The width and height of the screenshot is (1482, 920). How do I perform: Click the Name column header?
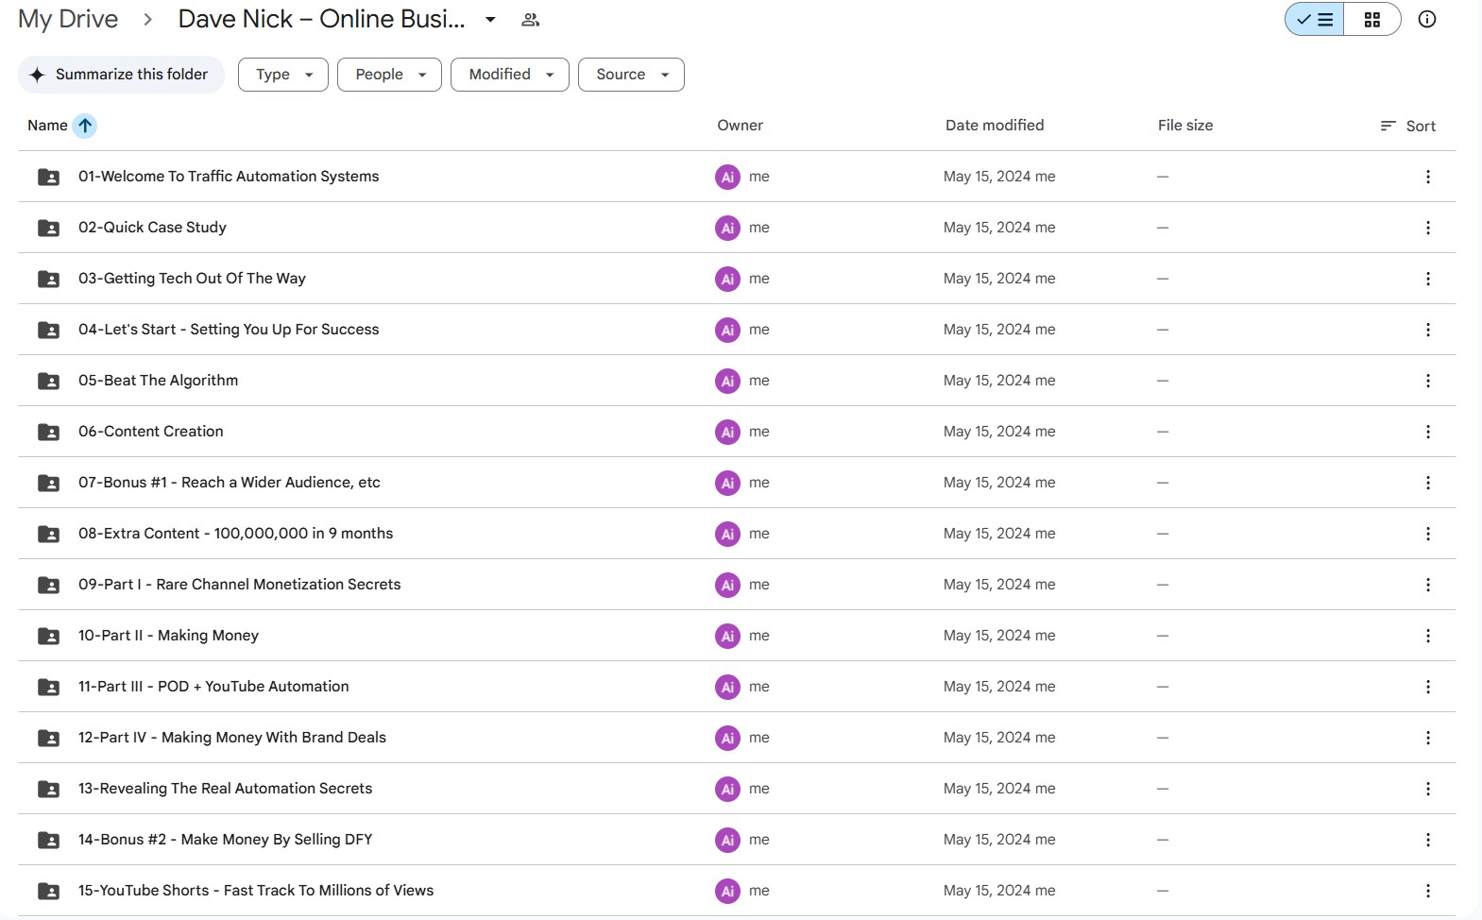tap(47, 126)
